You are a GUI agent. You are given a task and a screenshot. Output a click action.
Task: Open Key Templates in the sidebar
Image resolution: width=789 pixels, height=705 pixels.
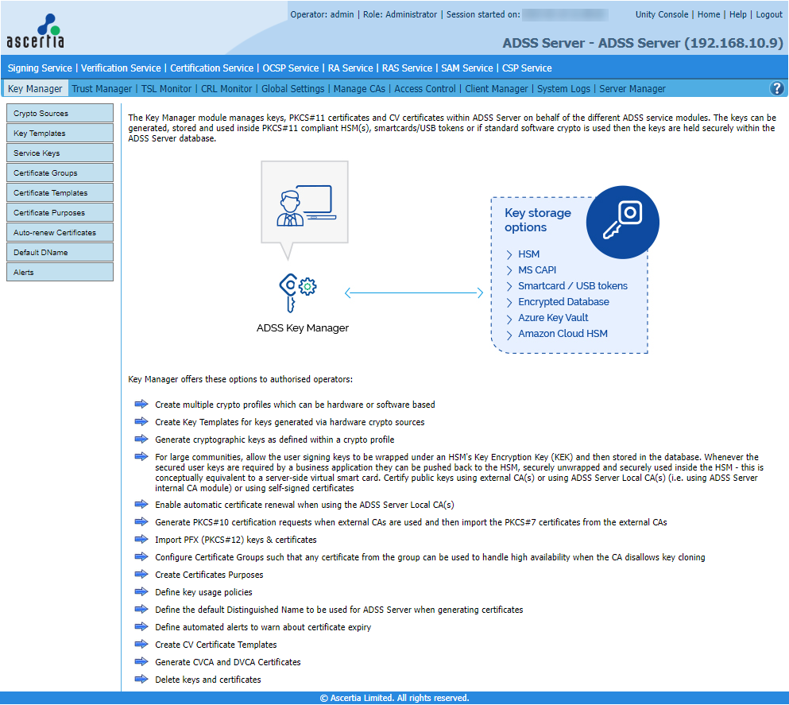(60, 133)
